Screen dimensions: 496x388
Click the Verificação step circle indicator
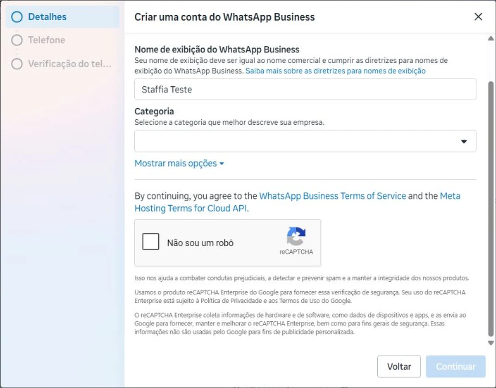17,64
